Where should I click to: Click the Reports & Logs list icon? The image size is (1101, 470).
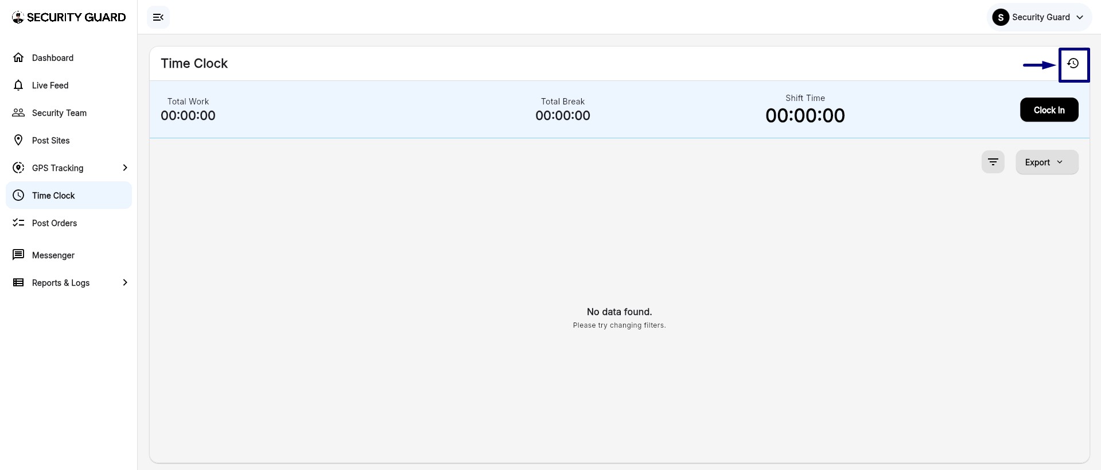point(18,282)
